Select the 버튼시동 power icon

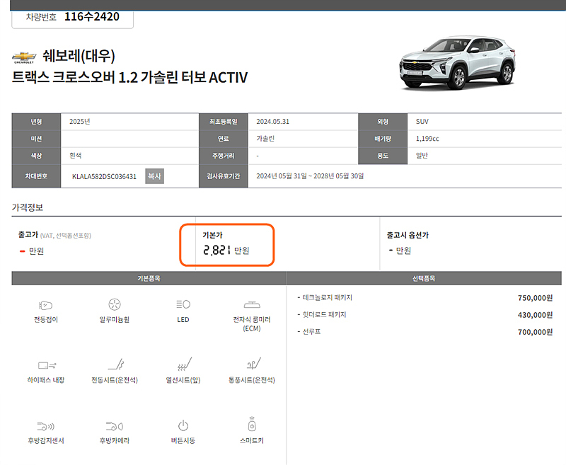pyautogui.click(x=183, y=425)
